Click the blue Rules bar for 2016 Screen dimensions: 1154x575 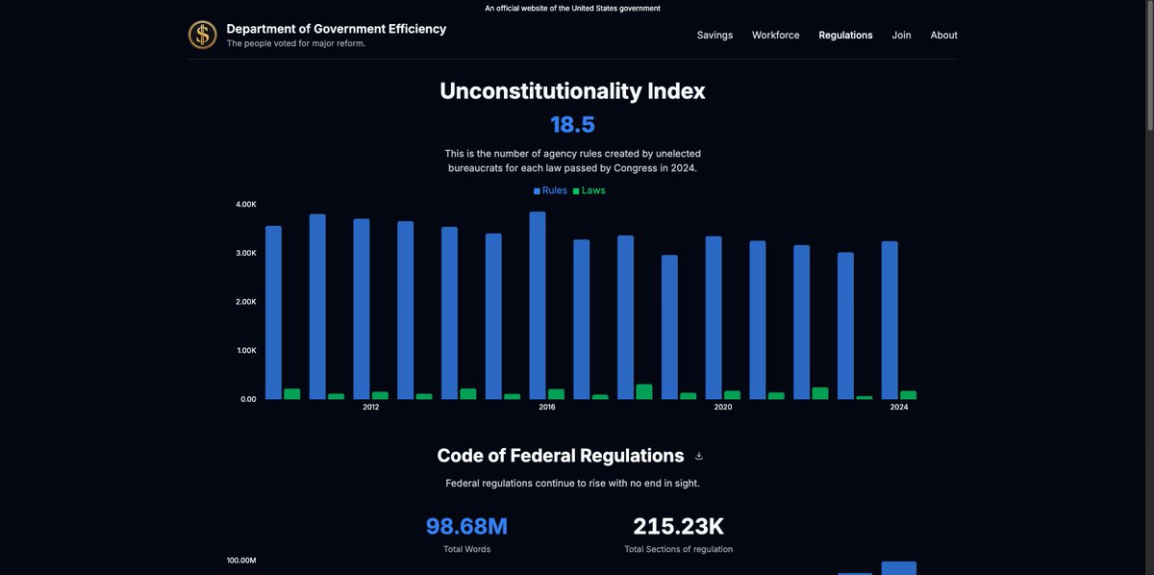coord(538,306)
